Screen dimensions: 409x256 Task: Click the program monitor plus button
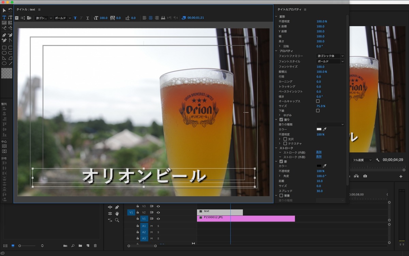pos(401,176)
